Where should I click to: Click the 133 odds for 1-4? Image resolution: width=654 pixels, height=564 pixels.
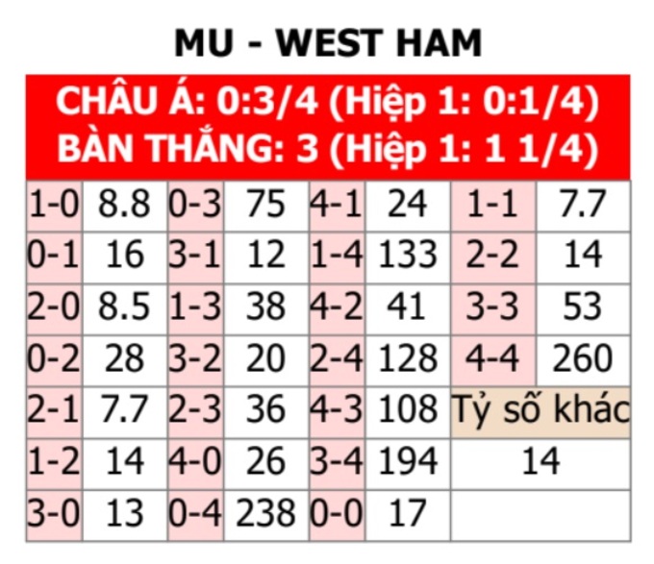point(408,255)
